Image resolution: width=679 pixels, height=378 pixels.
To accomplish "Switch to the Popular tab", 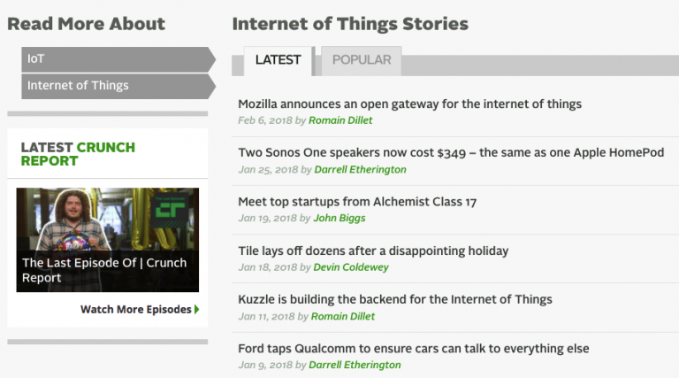I will pyautogui.click(x=361, y=60).
